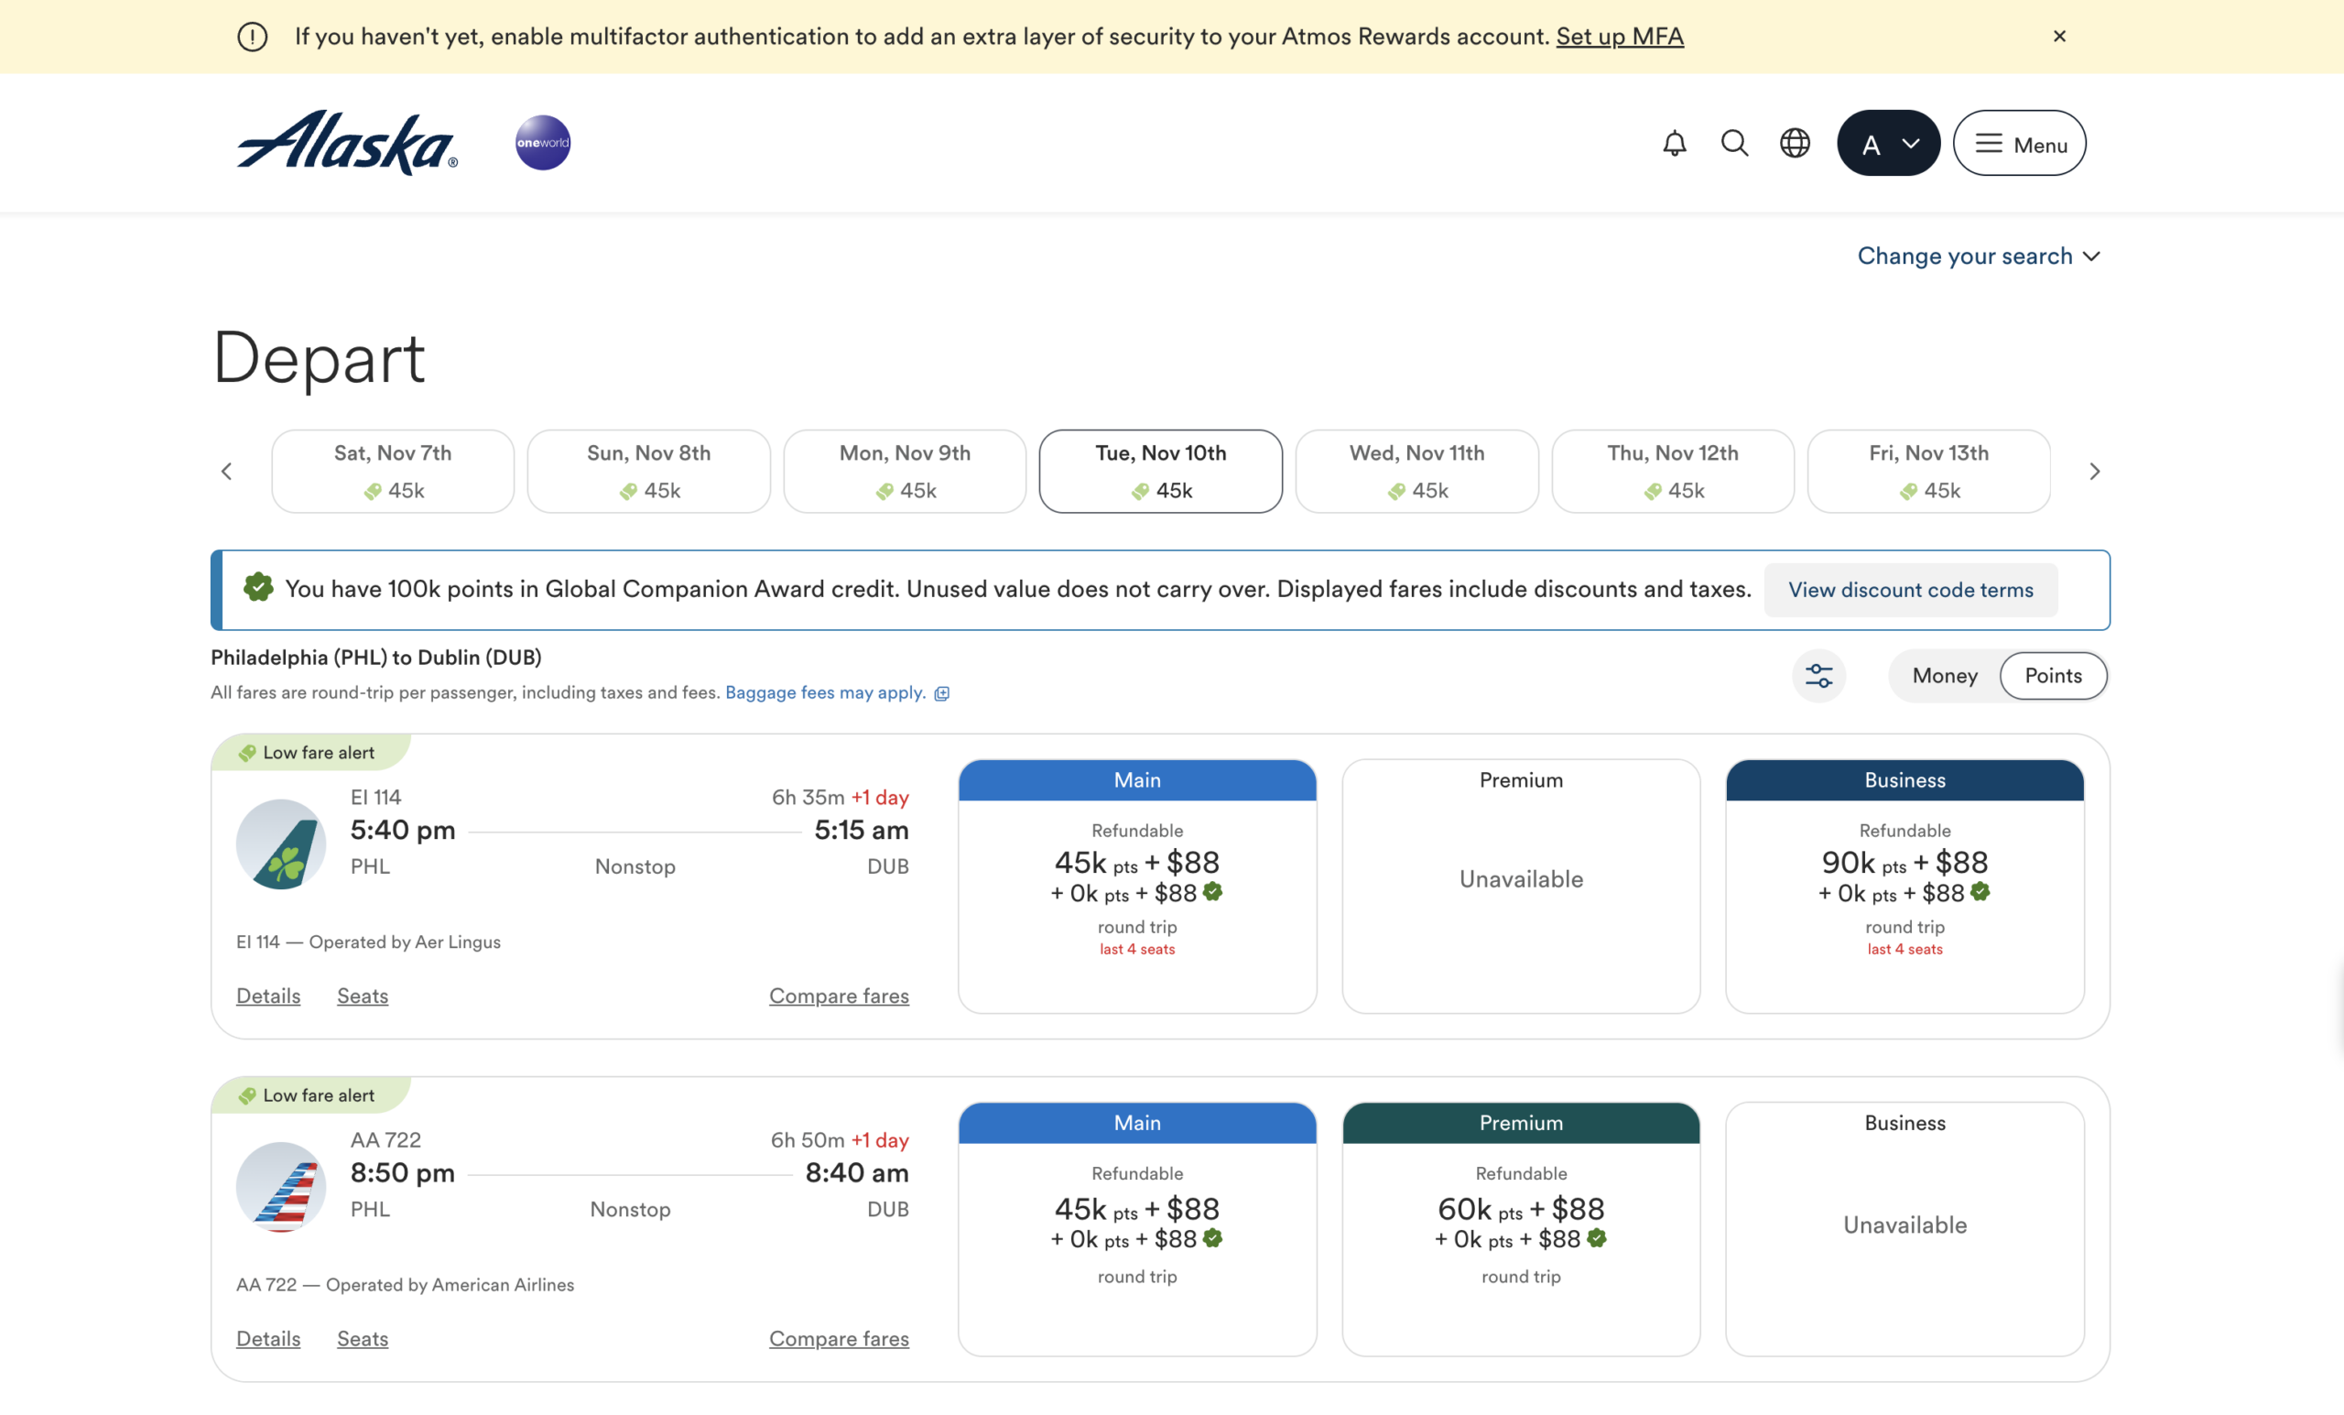Select the Sat, Nov 7th date tab
The width and height of the screenshot is (2344, 1415).
(x=393, y=471)
